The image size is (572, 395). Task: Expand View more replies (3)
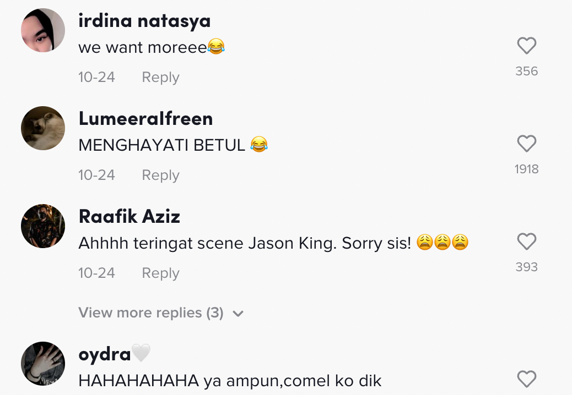point(151,313)
